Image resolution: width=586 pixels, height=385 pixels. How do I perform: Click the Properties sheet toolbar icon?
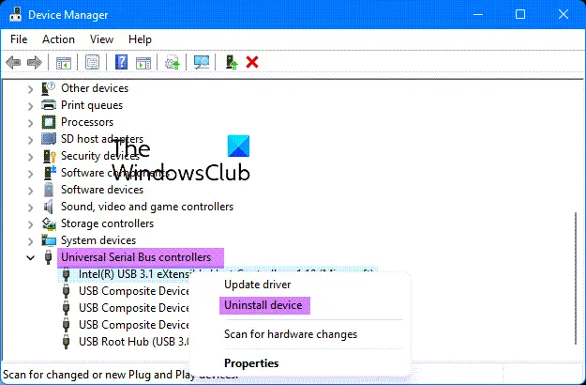[92, 63]
